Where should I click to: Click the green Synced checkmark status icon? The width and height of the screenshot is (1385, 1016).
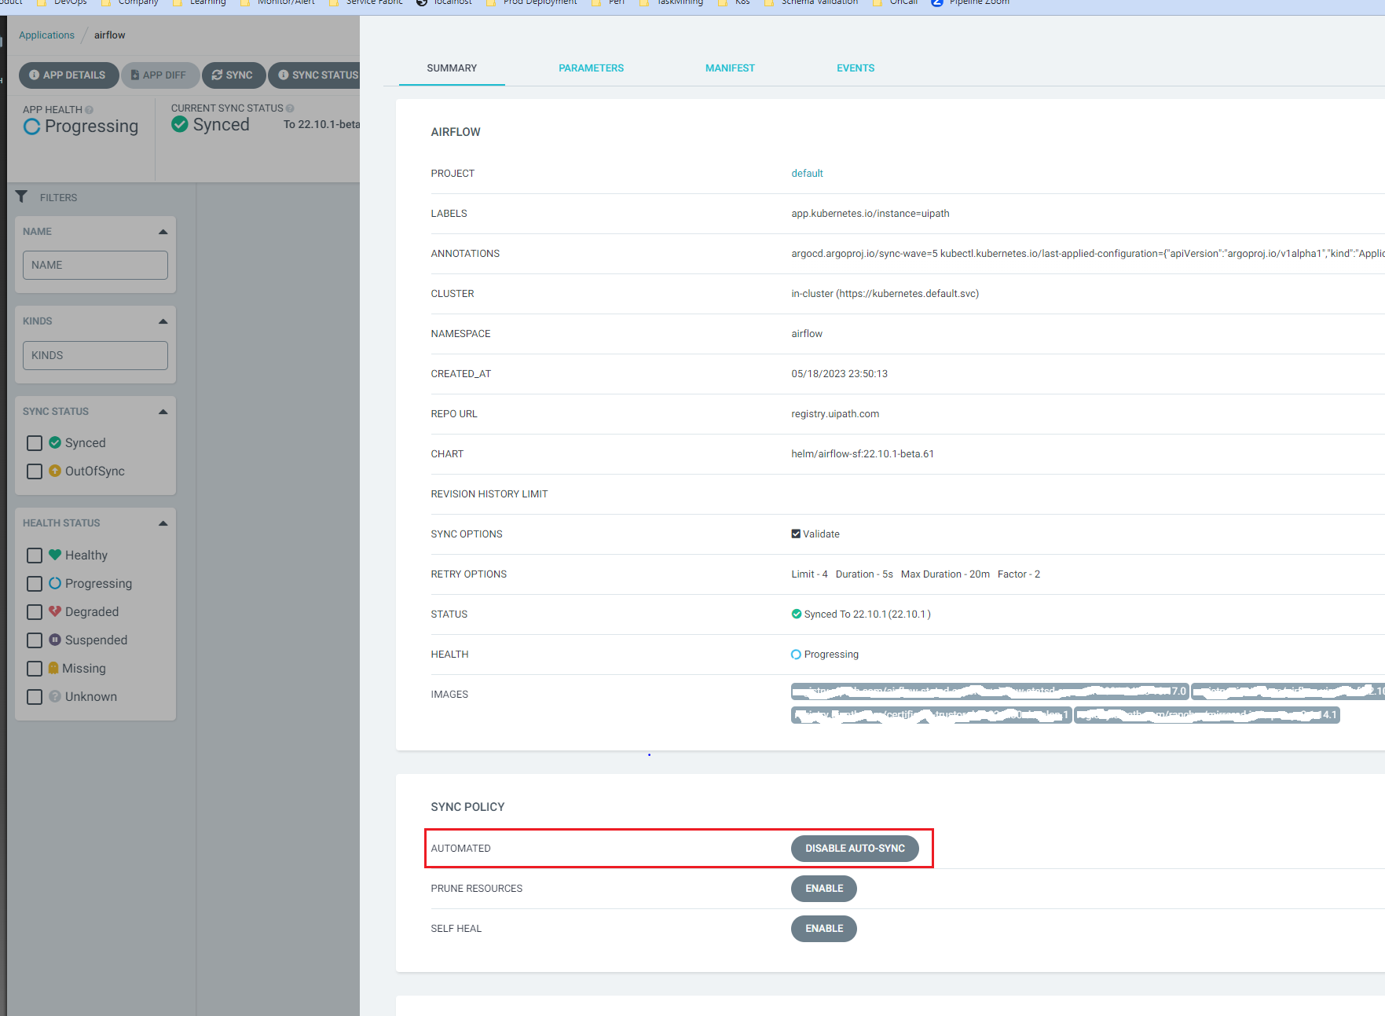[x=180, y=125]
